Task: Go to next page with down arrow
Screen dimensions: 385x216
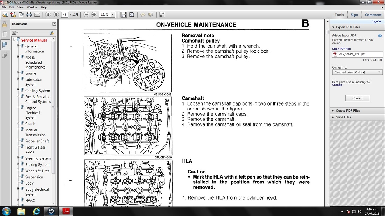Action: point(56,15)
